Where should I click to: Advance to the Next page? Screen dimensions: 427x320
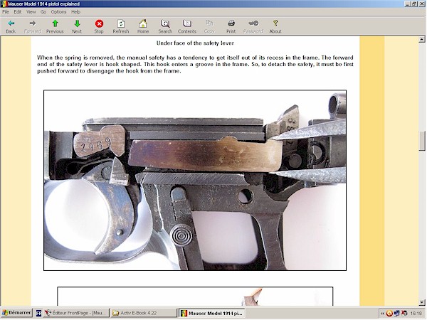(x=77, y=26)
